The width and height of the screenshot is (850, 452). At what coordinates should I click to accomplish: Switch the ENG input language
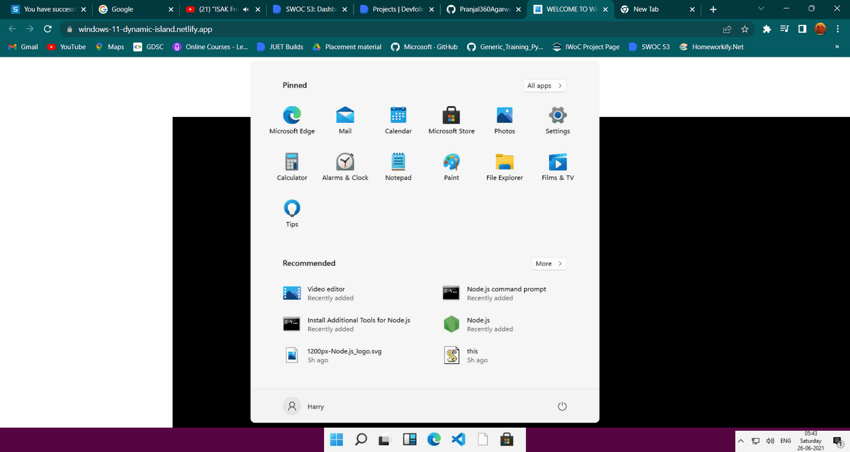[x=786, y=441]
